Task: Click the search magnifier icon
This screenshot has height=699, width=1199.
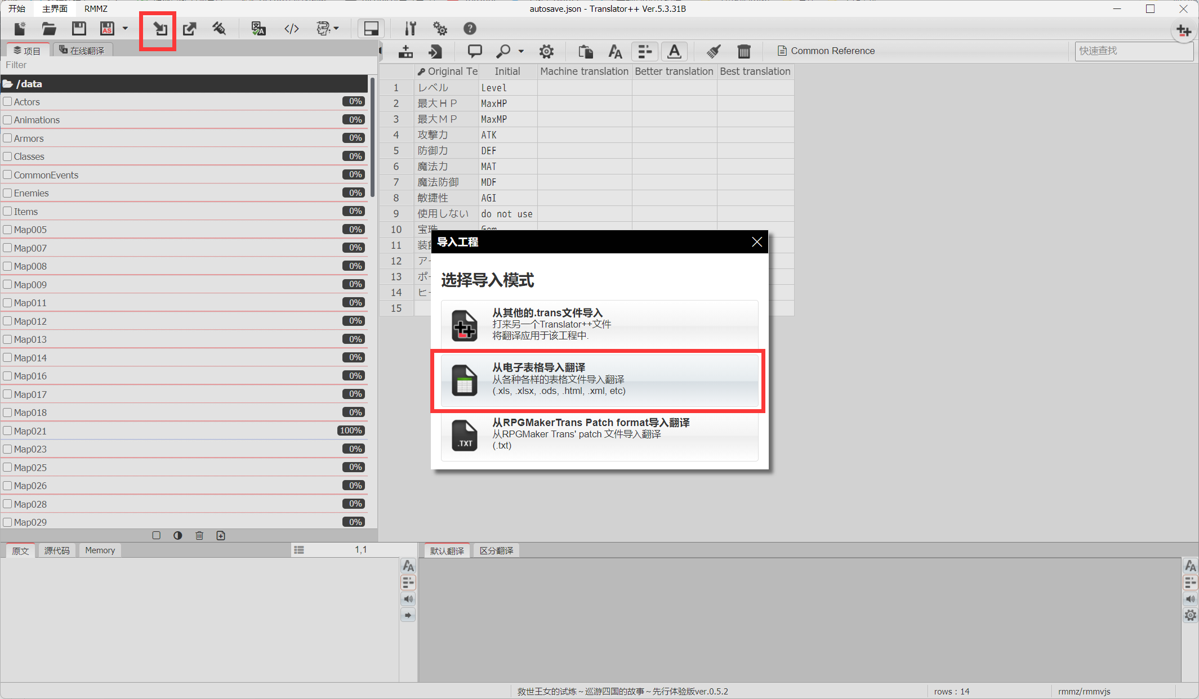Action: pyautogui.click(x=503, y=51)
